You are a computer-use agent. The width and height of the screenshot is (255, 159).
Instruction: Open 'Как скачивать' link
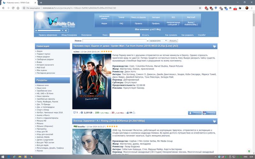click(171, 35)
